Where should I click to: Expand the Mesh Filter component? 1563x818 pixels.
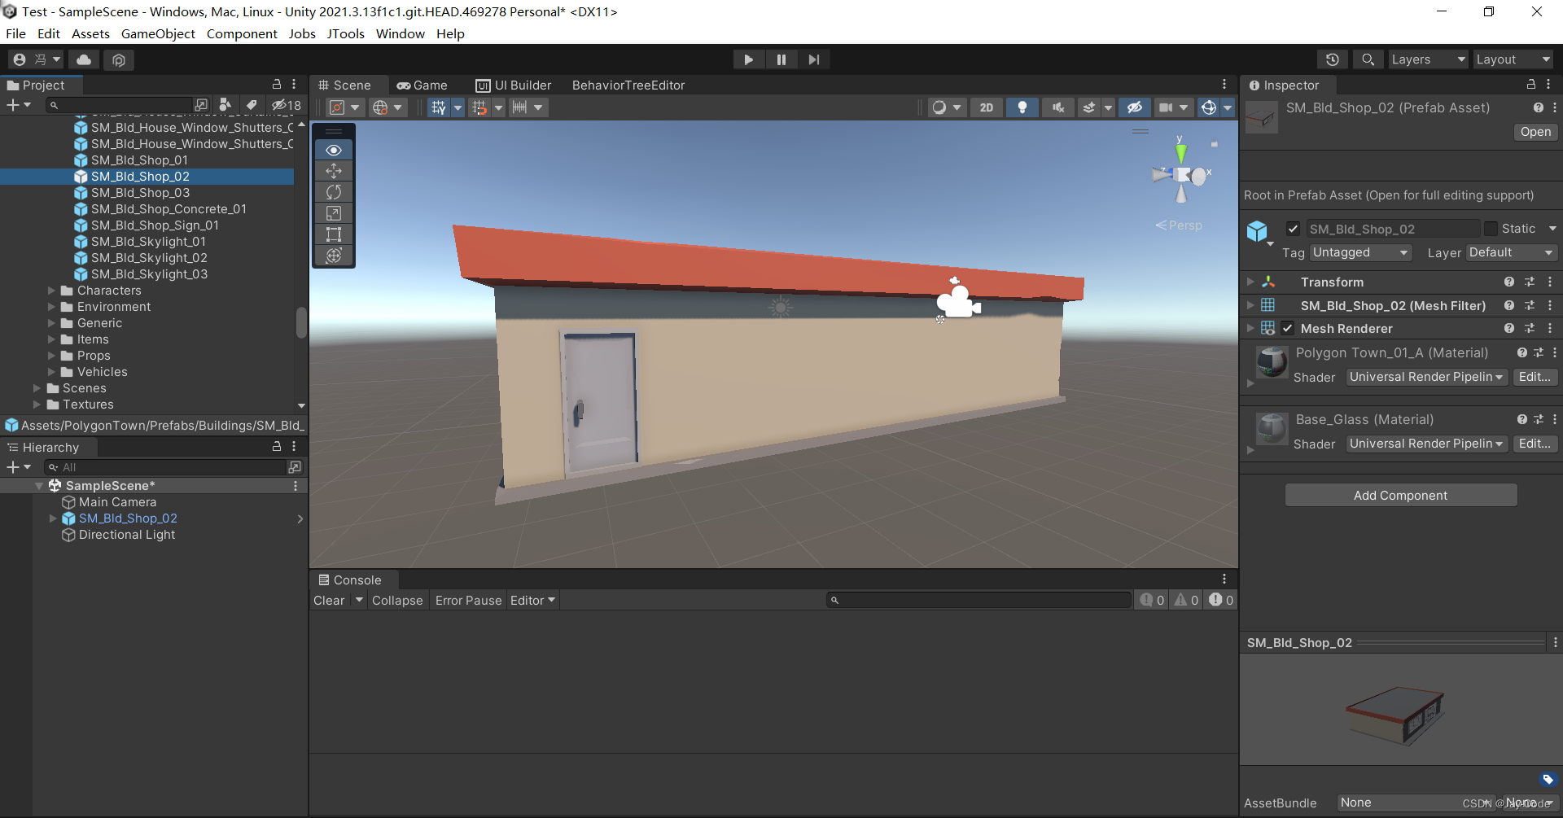1250,305
